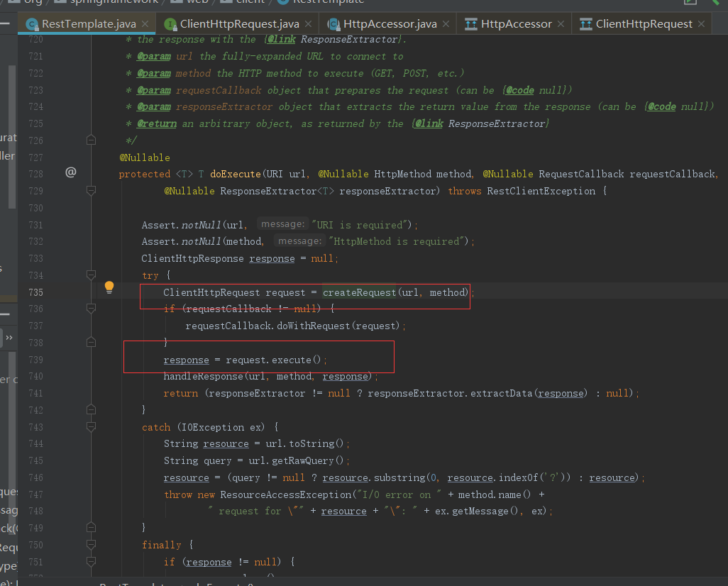Viewport: 728px width, 586px height.
Task: Click extractData on line 741
Action: (x=502, y=393)
